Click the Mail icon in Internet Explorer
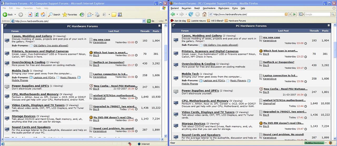 (x=89, y=14)
